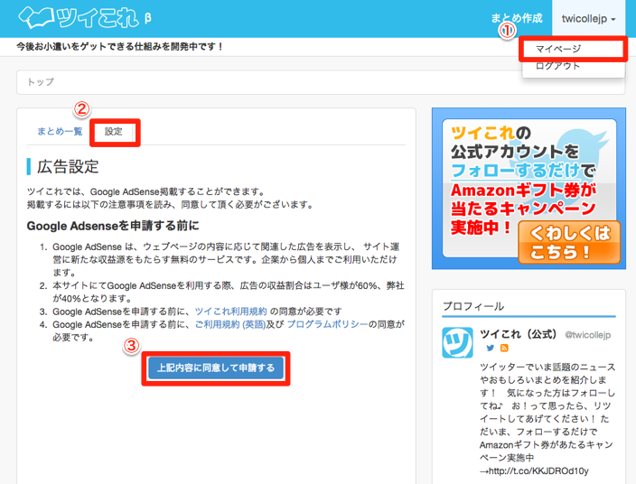
Task: Click the ツイこれ（公式）profile name
Action: [x=518, y=334]
